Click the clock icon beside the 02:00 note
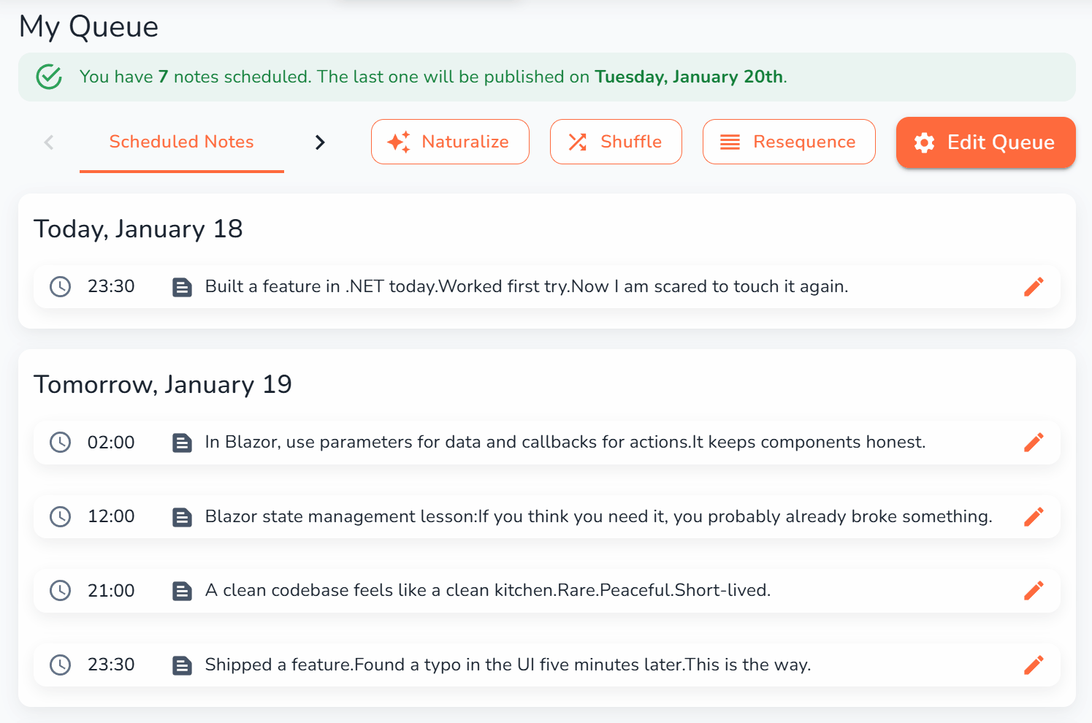This screenshot has height=723, width=1092. pos(61,442)
